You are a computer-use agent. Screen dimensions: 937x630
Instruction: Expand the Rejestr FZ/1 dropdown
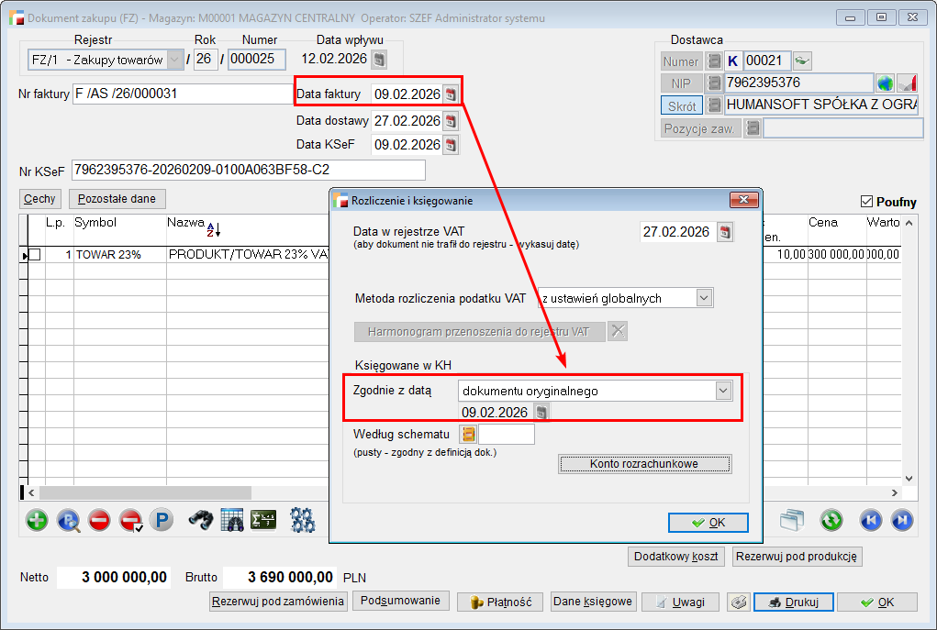pos(174,60)
